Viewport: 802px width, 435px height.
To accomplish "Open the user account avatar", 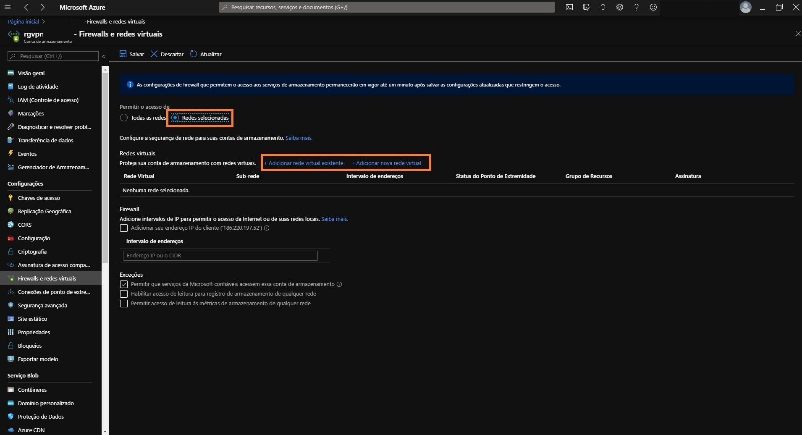I will pos(746,7).
